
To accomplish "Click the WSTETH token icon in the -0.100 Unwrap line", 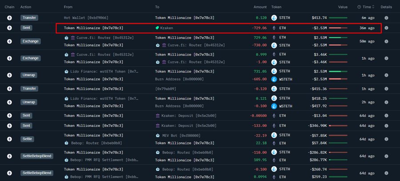I will [274, 106].
